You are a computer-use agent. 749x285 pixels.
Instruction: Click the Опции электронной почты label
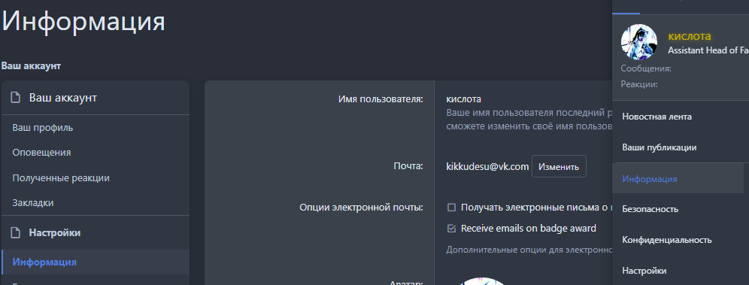click(x=361, y=208)
